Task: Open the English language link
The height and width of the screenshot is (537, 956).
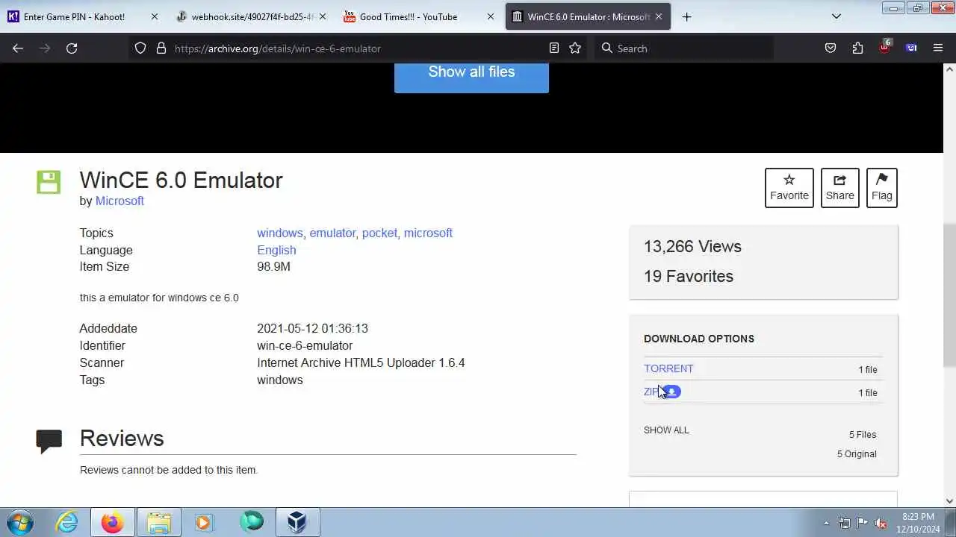Action: (x=276, y=250)
